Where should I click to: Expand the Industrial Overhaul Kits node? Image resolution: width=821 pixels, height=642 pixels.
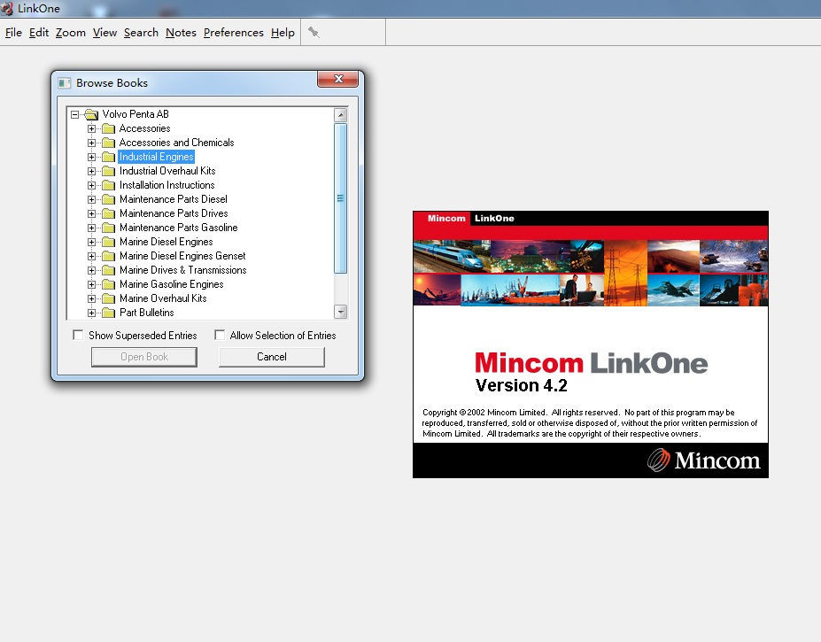coord(91,171)
